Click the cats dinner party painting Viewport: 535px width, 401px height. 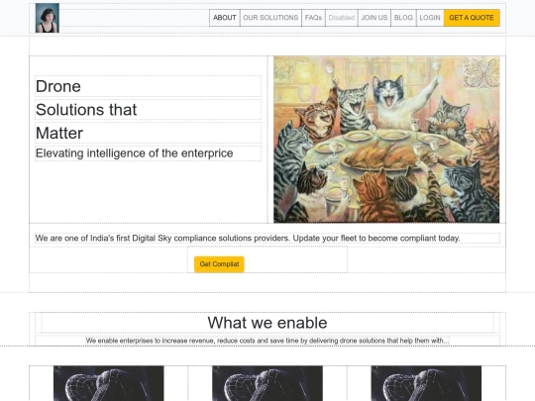(x=386, y=140)
